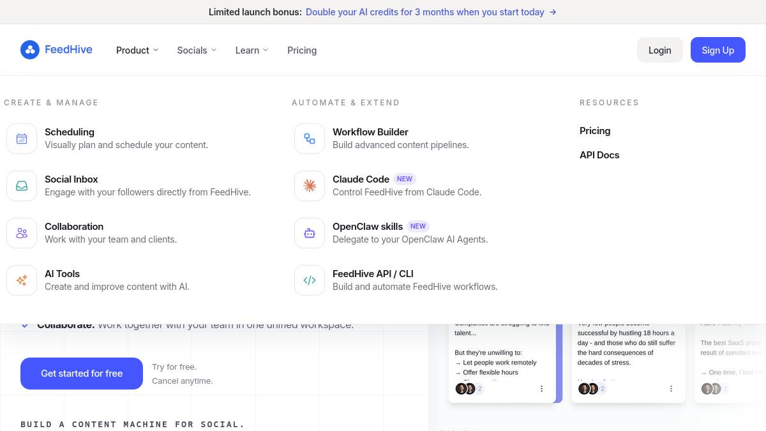
Task: Expand the Learn dropdown menu
Action: [252, 50]
